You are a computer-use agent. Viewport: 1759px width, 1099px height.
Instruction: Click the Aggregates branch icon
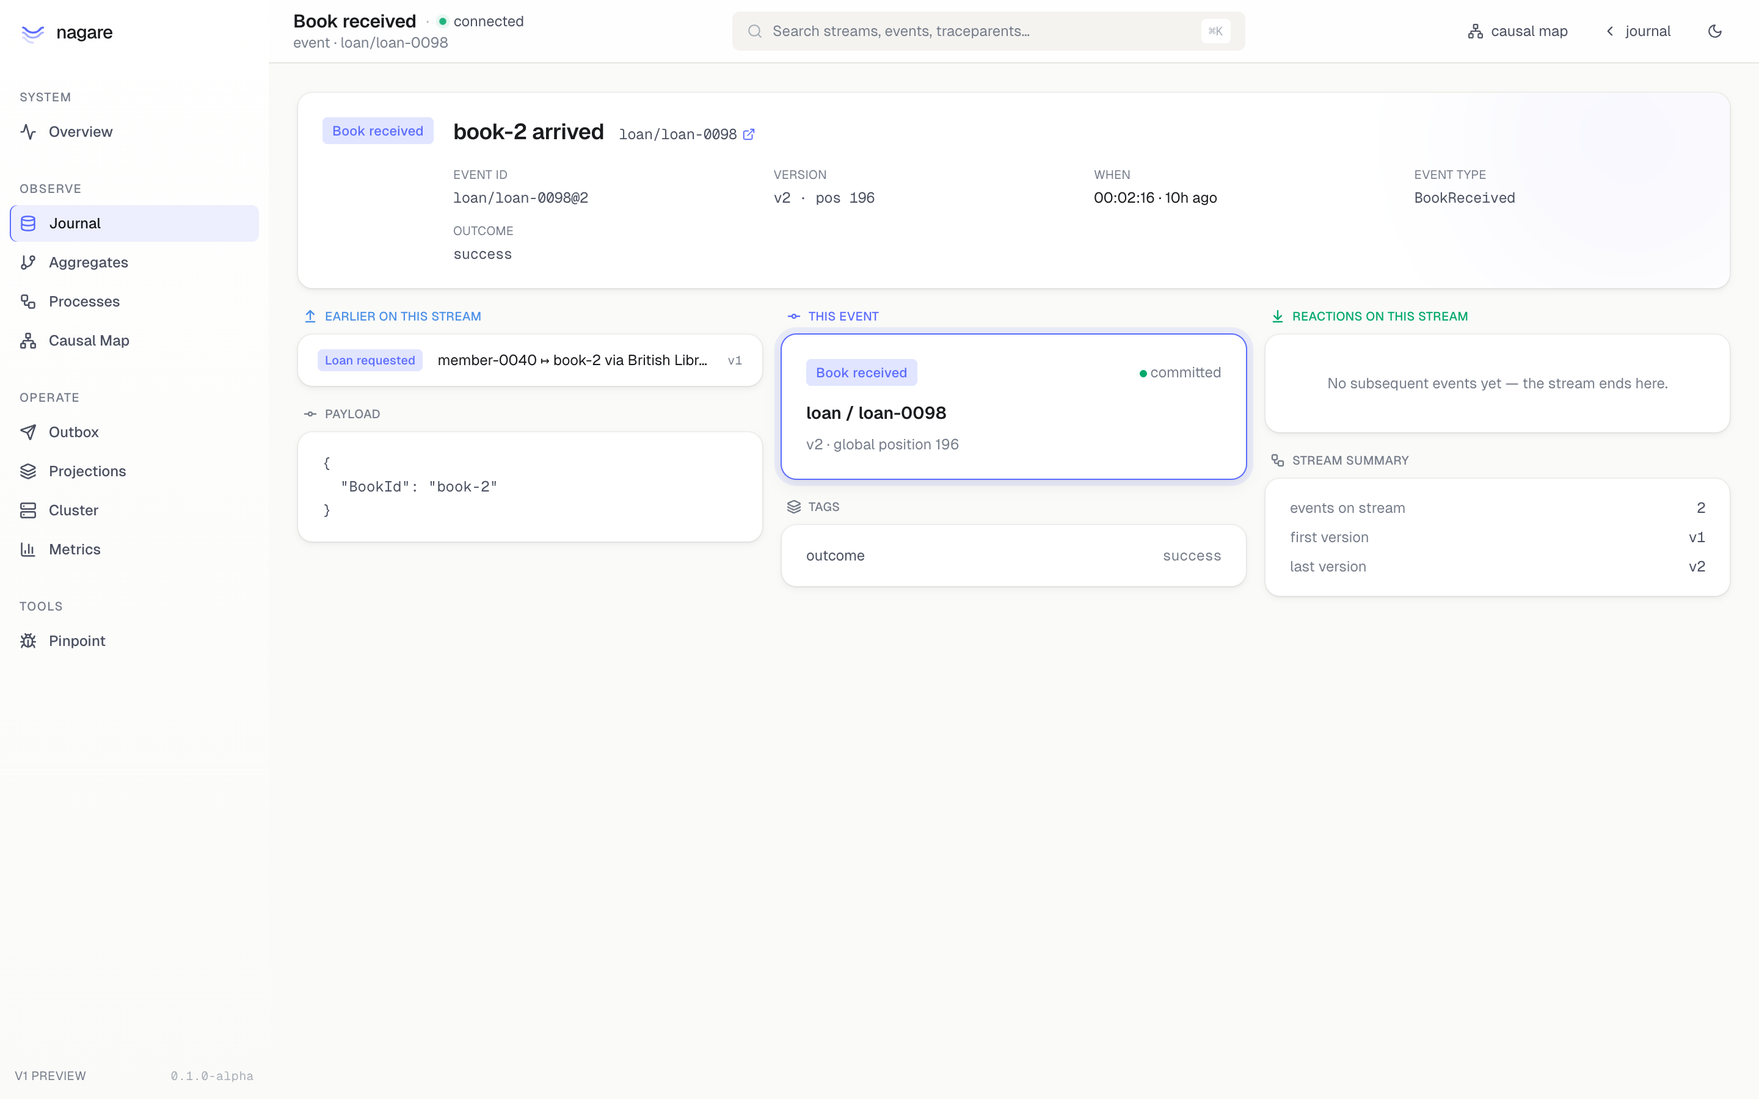coord(28,263)
